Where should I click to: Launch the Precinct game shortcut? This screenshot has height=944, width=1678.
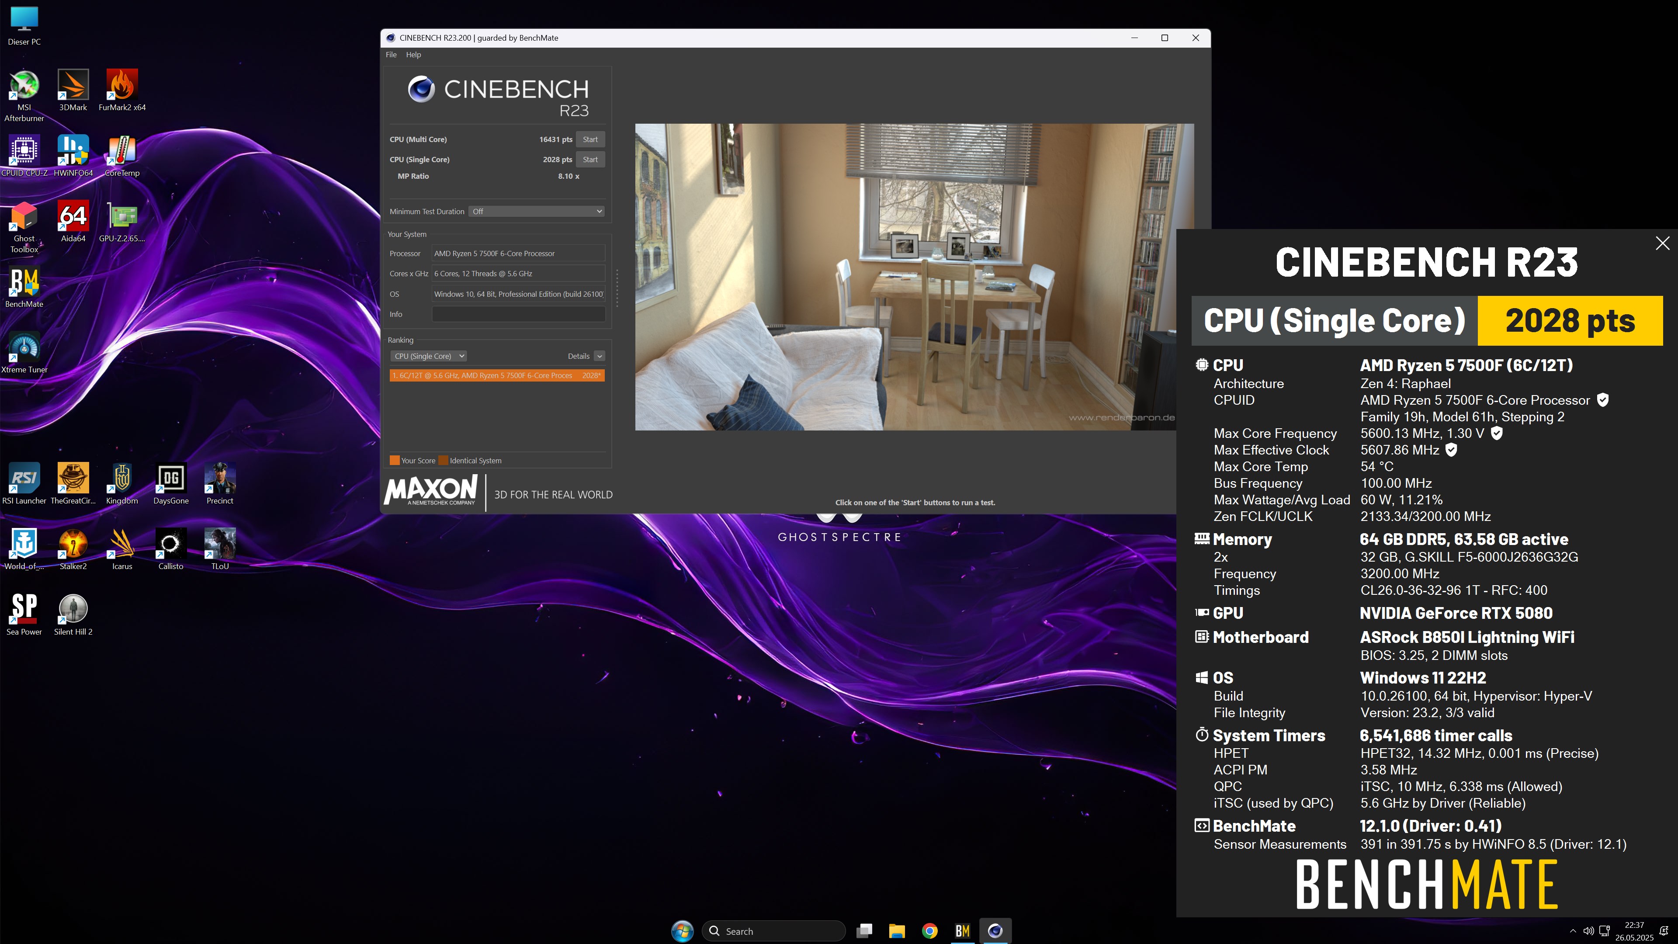219,484
